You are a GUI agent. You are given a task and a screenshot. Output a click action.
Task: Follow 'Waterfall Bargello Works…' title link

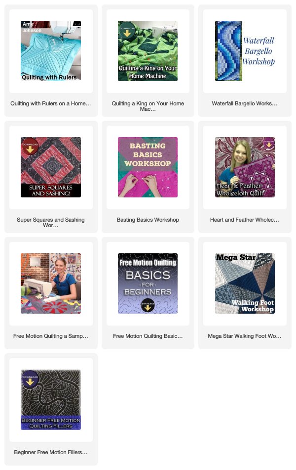point(245,103)
